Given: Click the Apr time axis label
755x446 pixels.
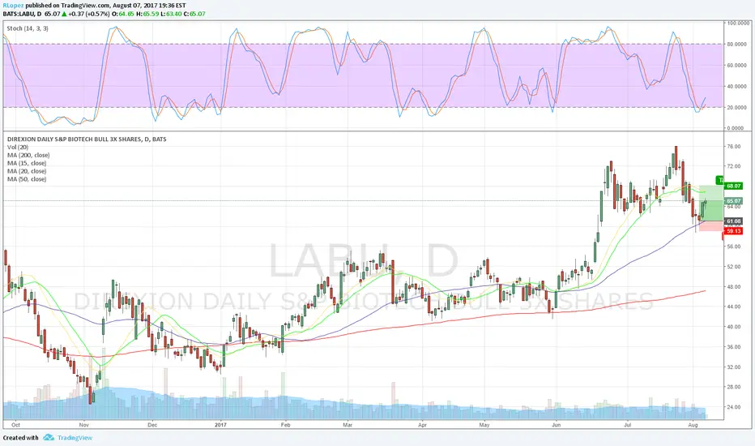Looking at the screenshot, I should coord(422,425).
